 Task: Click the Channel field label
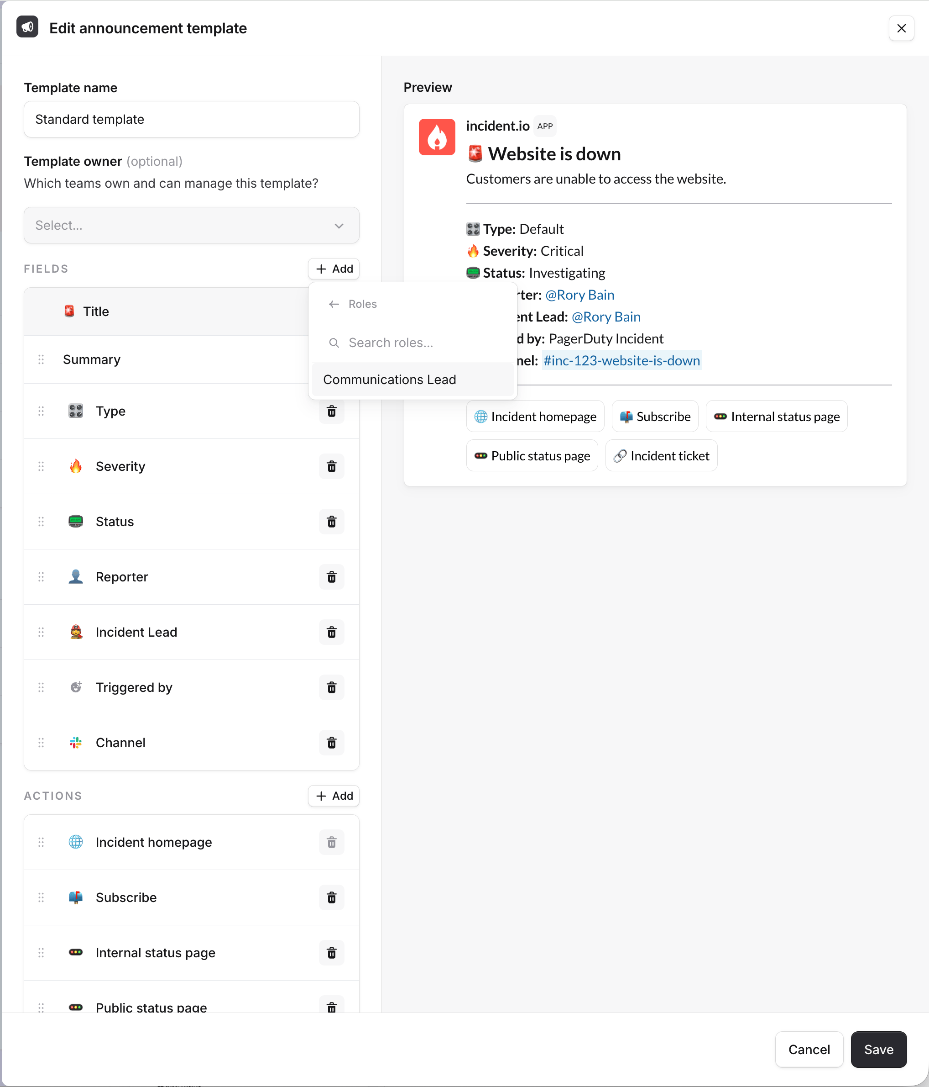pyautogui.click(x=120, y=743)
